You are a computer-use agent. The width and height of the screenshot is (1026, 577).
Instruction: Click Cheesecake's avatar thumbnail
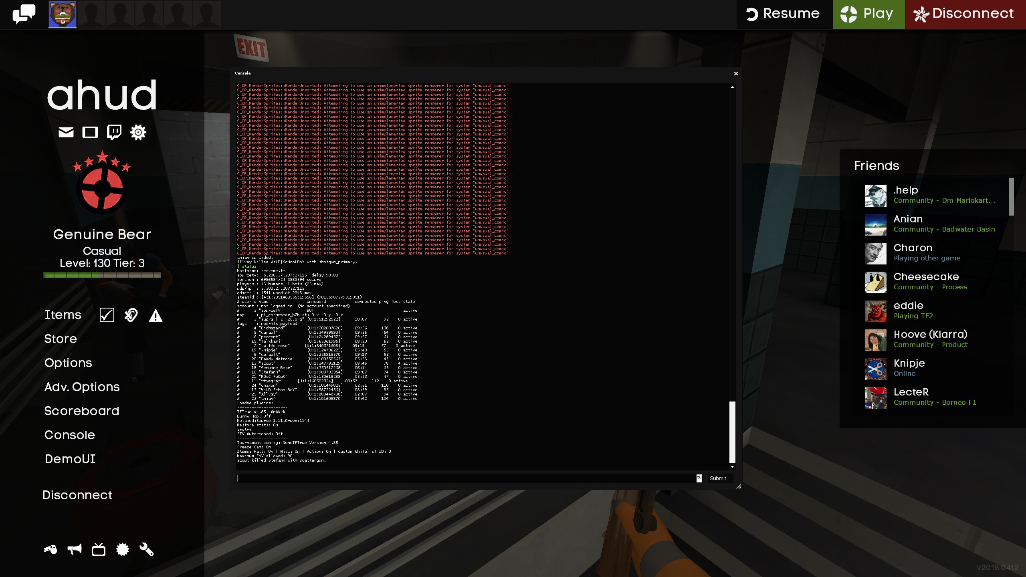pos(876,282)
